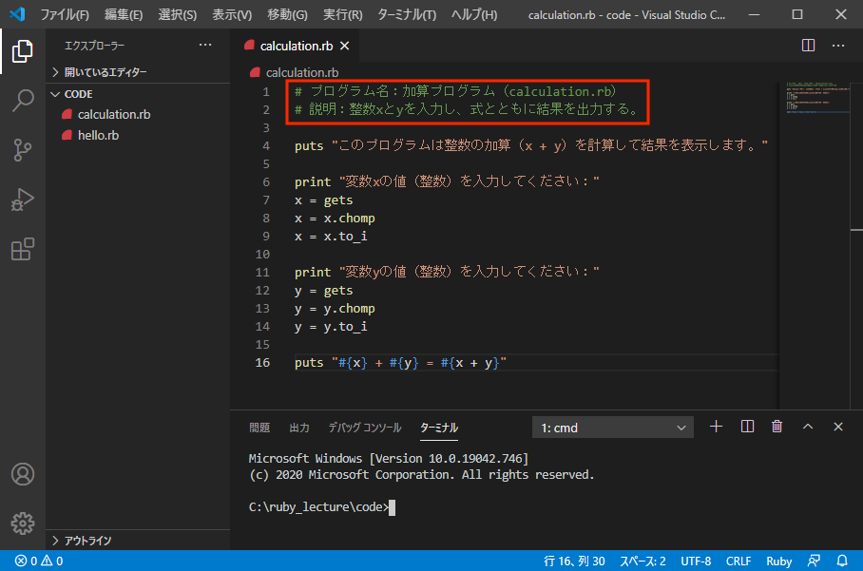Open the Explorer view in activity bar
The image size is (863, 571).
(23, 51)
